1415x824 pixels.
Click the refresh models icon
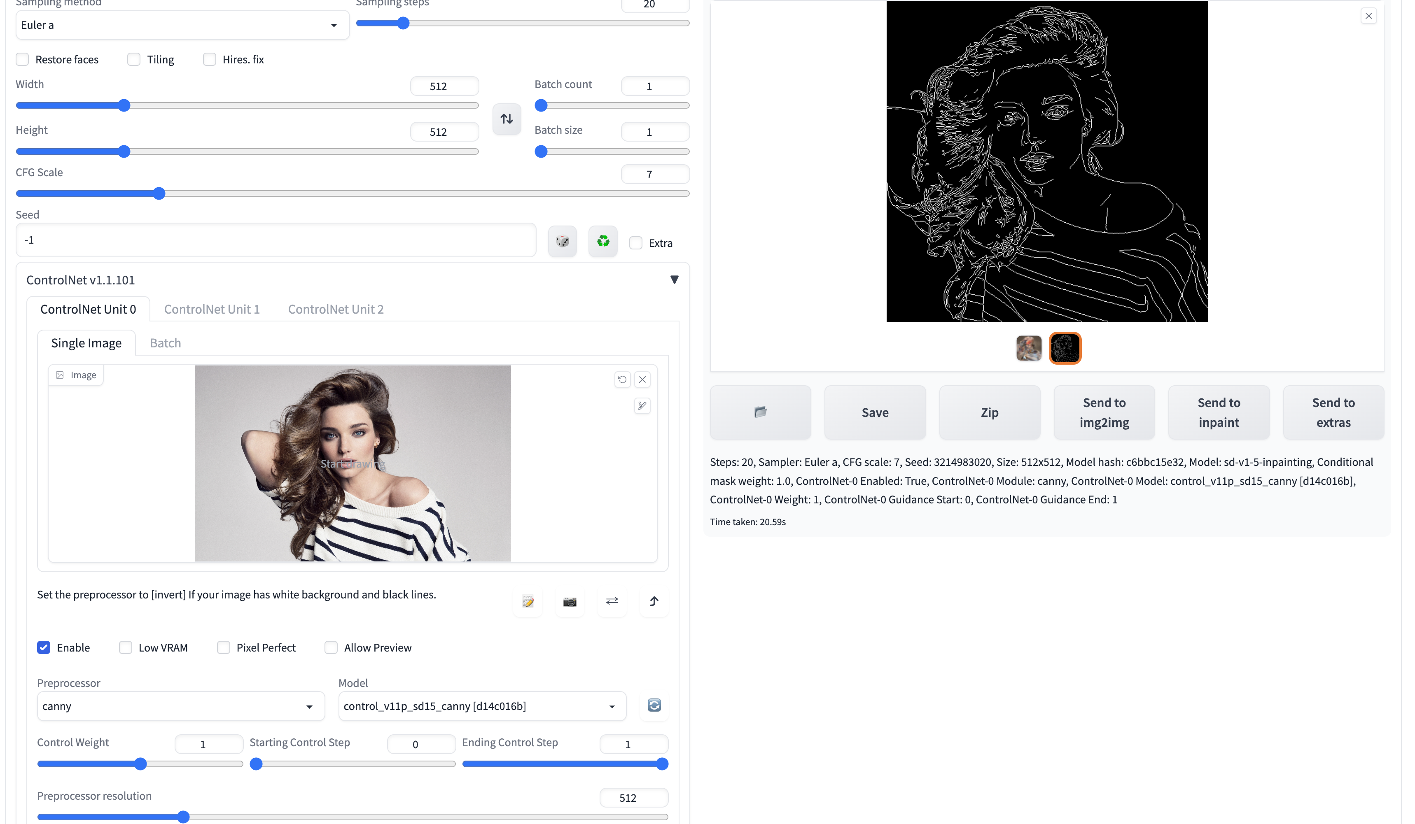coord(654,705)
